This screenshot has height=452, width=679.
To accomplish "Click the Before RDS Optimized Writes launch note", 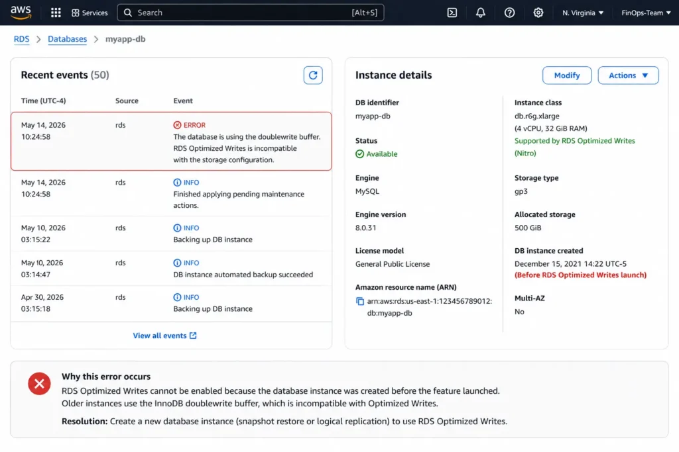I will coord(580,275).
